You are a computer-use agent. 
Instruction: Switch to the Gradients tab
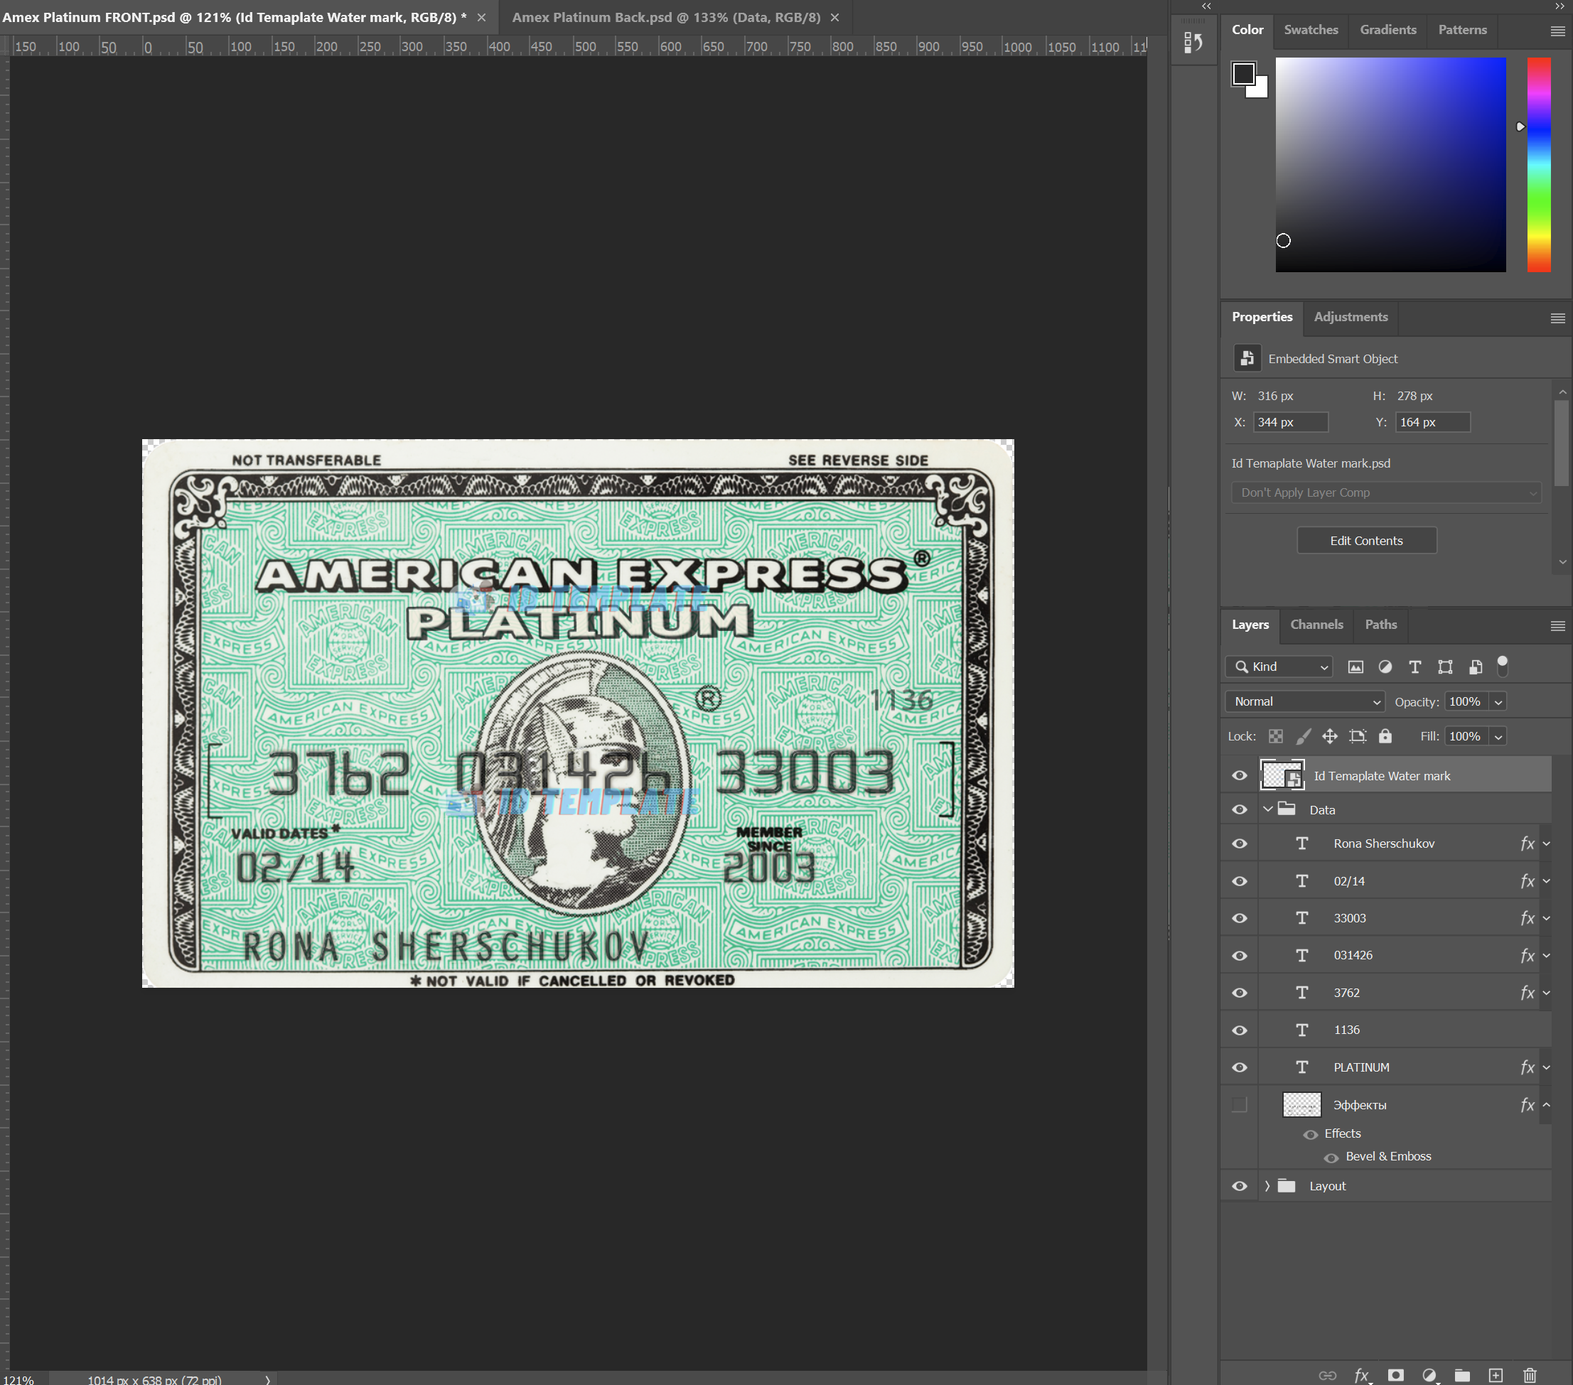1387,30
